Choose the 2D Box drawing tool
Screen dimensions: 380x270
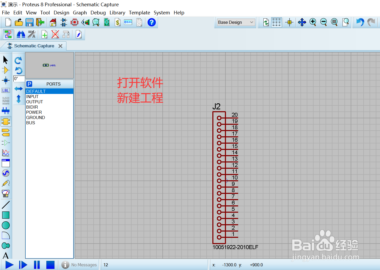point(5,215)
